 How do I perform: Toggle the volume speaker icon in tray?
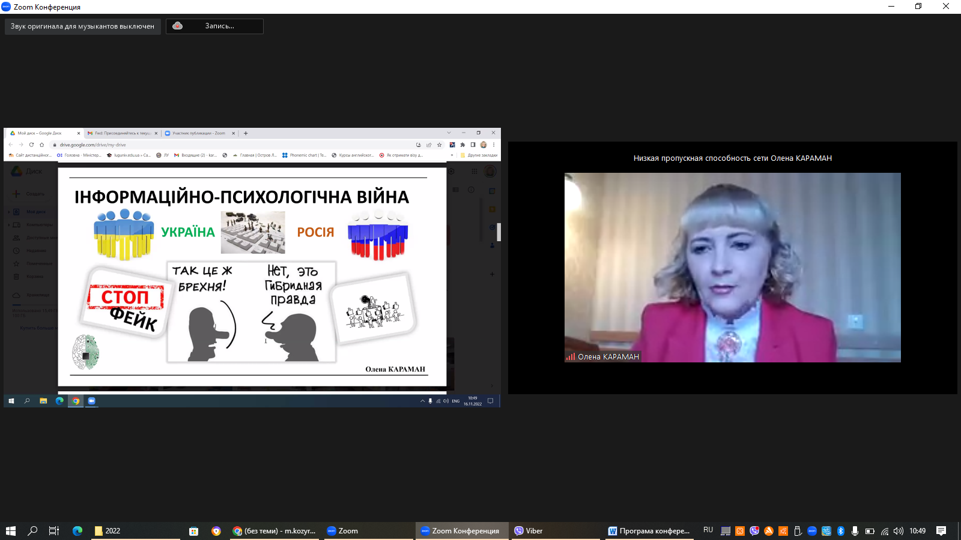click(899, 531)
